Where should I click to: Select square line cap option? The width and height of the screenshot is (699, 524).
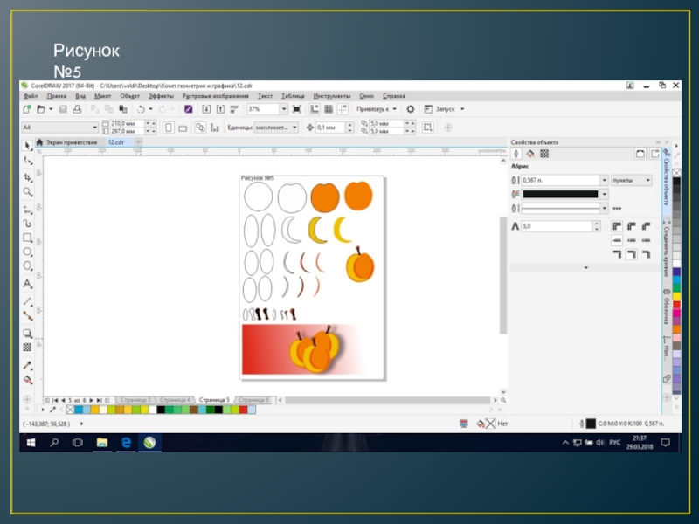pyautogui.click(x=617, y=240)
